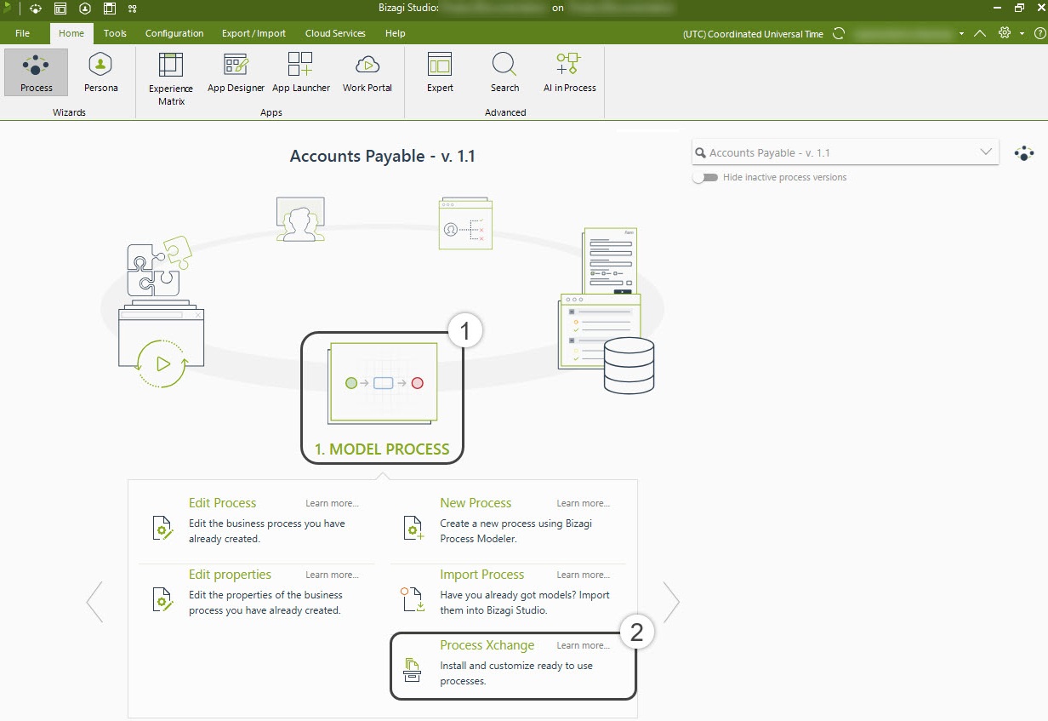Viewport: 1048px width, 721px height.
Task: Open the Work Portal
Action: 367,72
